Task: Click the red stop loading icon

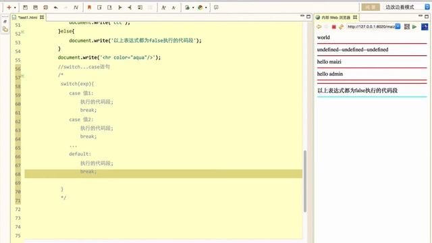Action: point(334,27)
